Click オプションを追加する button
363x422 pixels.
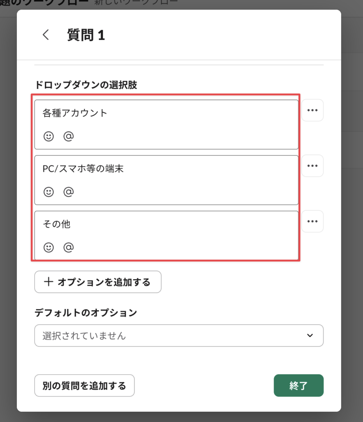point(98,282)
